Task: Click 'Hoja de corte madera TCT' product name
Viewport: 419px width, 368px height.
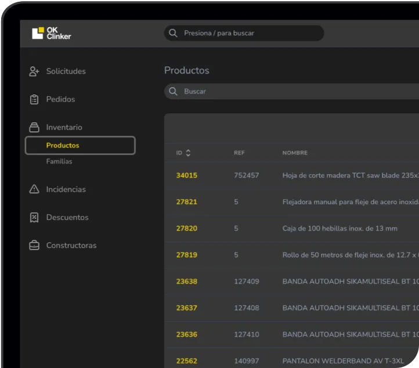Action: [351, 175]
